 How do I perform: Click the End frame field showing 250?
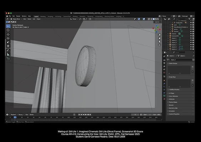click(x=157, y=115)
